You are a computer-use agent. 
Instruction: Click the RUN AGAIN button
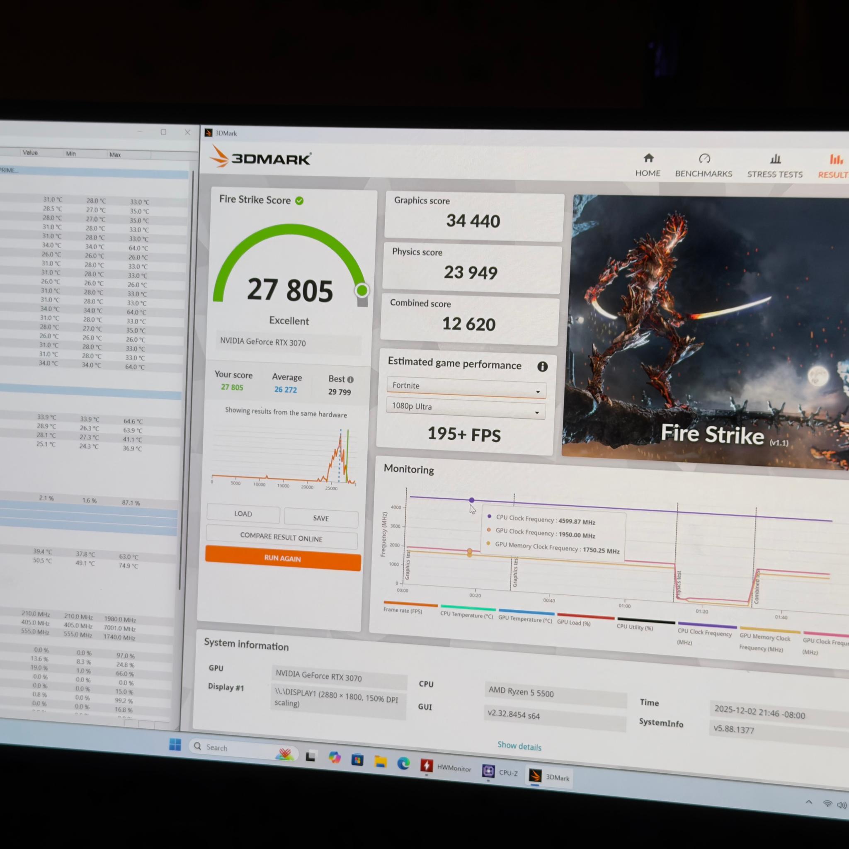click(x=283, y=558)
